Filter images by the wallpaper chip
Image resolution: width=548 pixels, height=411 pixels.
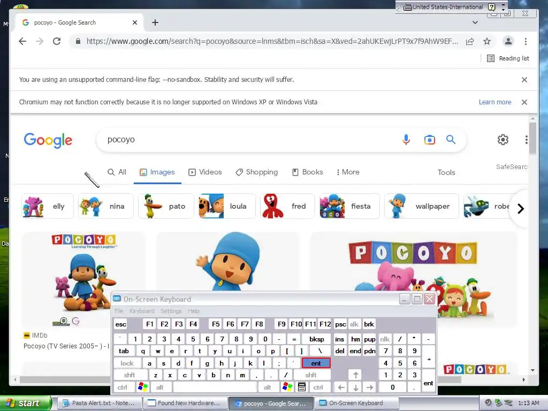[x=422, y=206]
